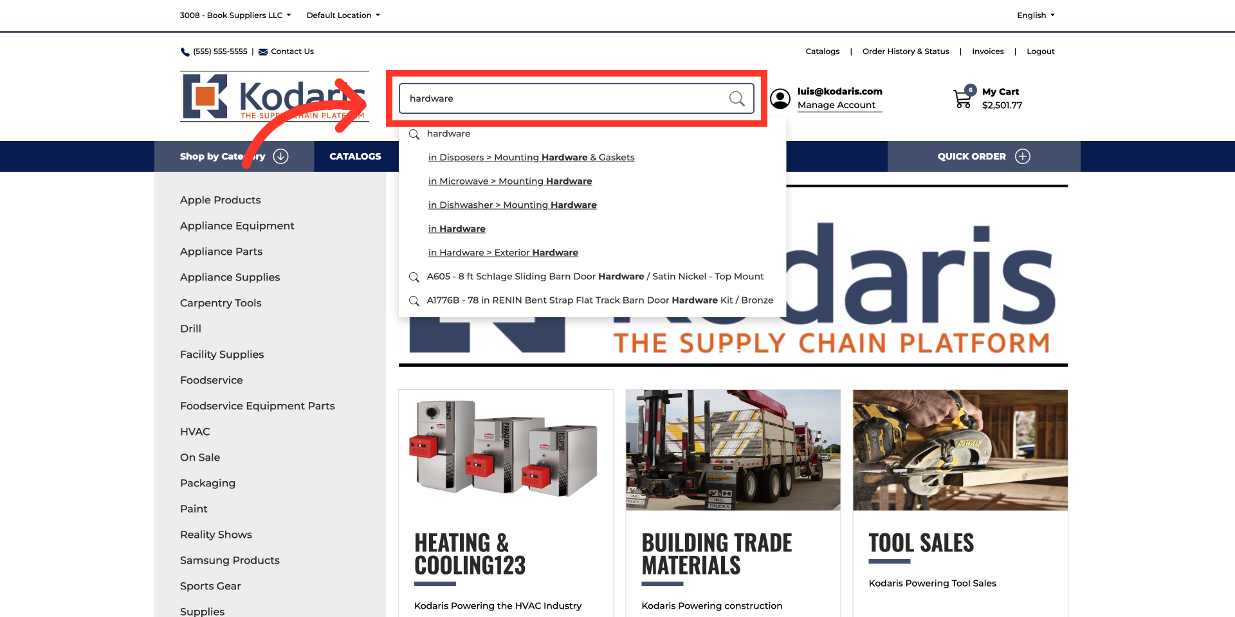Open Supplies category
Viewport: 1235px width, 617px height.
202,611
